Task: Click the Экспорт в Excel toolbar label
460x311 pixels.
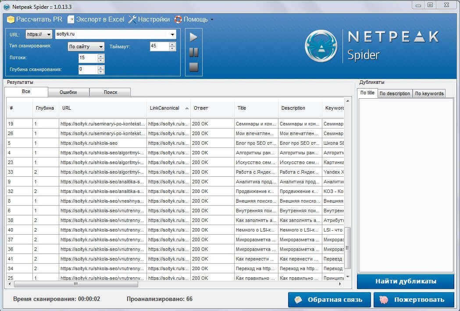Action: coord(100,19)
